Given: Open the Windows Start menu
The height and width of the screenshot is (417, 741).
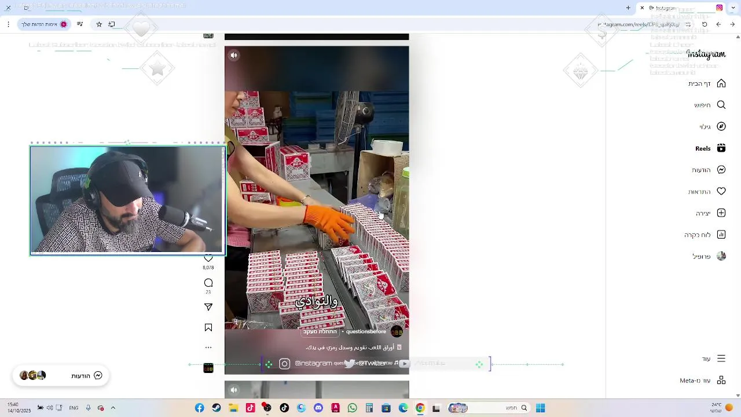Looking at the screenshot, I should point(540,408).
